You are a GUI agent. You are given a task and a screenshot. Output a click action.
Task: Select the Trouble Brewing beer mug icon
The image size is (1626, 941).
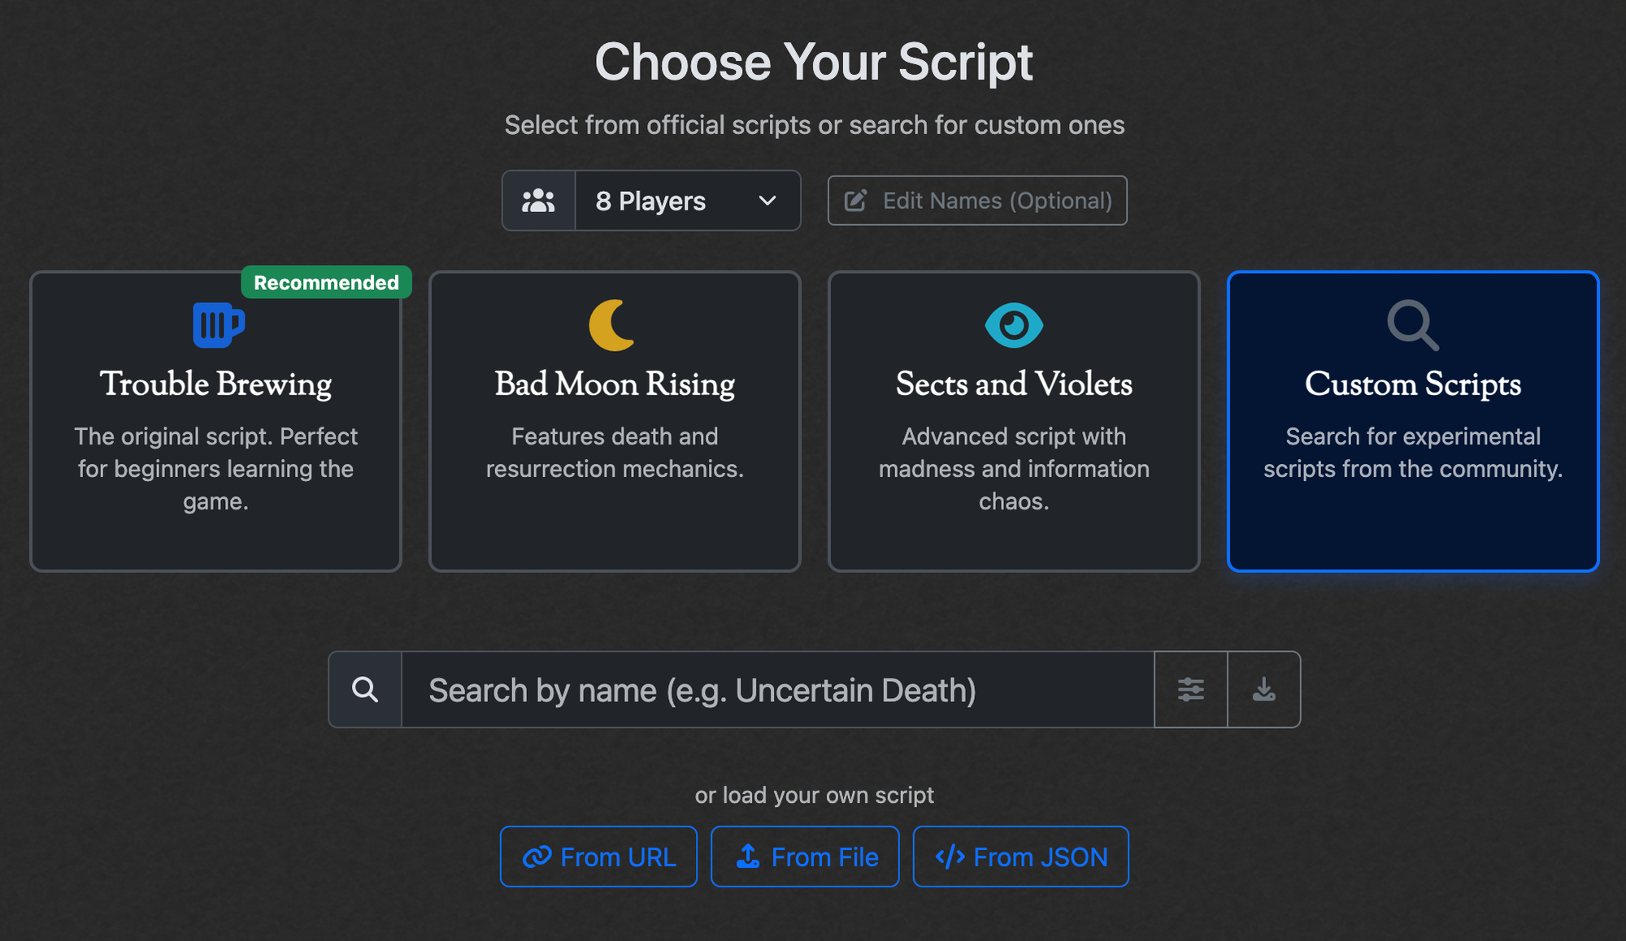(x=216, y=324)
